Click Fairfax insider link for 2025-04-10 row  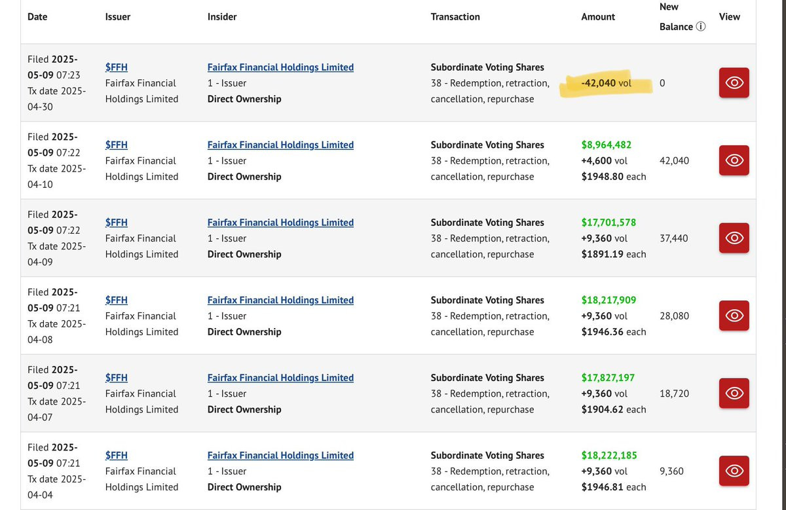click(x=280, y=145)
